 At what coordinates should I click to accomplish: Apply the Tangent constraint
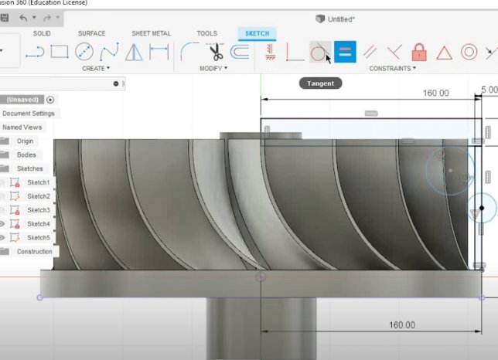(x=319, y=53)
